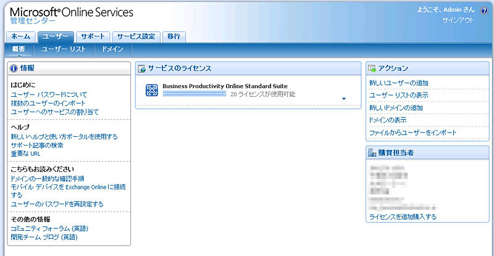This screenshot has height=256, width=494.
Task: Click the サービスのライセンス panel header icon
Action: pyautogui.click(x=142, y=68)
